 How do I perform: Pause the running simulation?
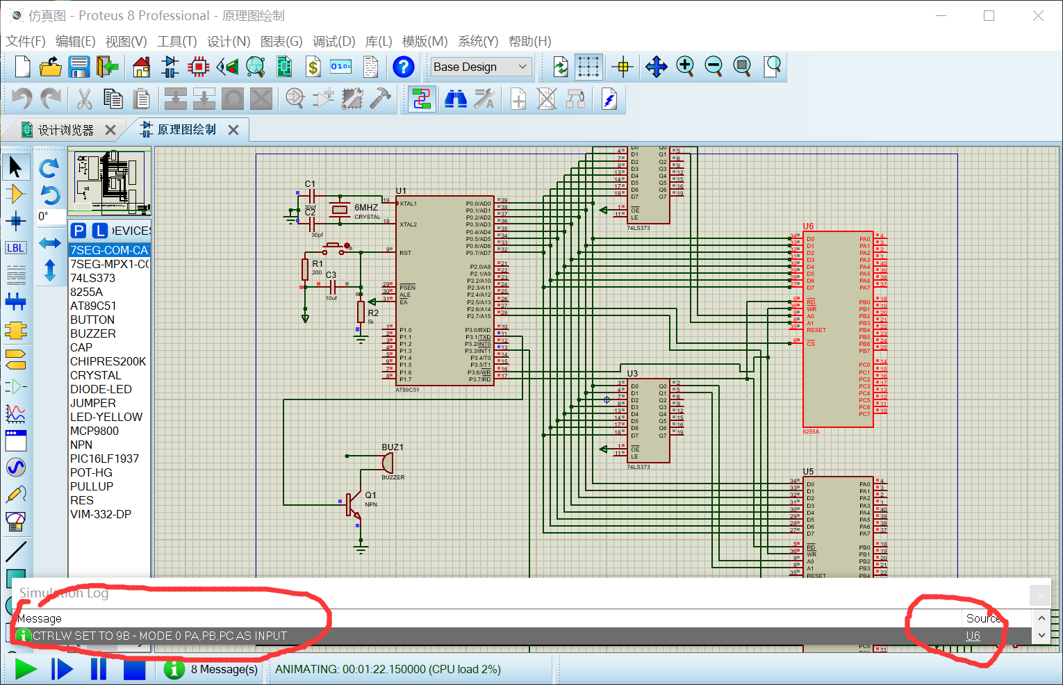point(99,669)
